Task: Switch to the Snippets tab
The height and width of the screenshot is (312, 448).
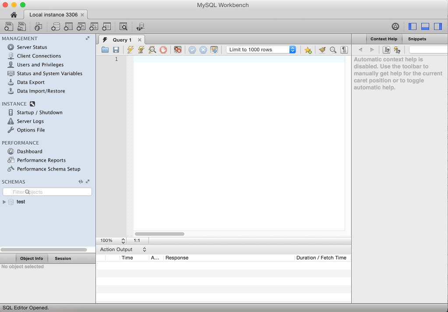Action: [416, 39]
